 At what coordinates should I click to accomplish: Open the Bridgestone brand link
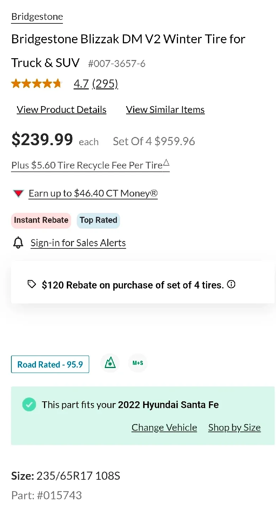tap(37, 17)
